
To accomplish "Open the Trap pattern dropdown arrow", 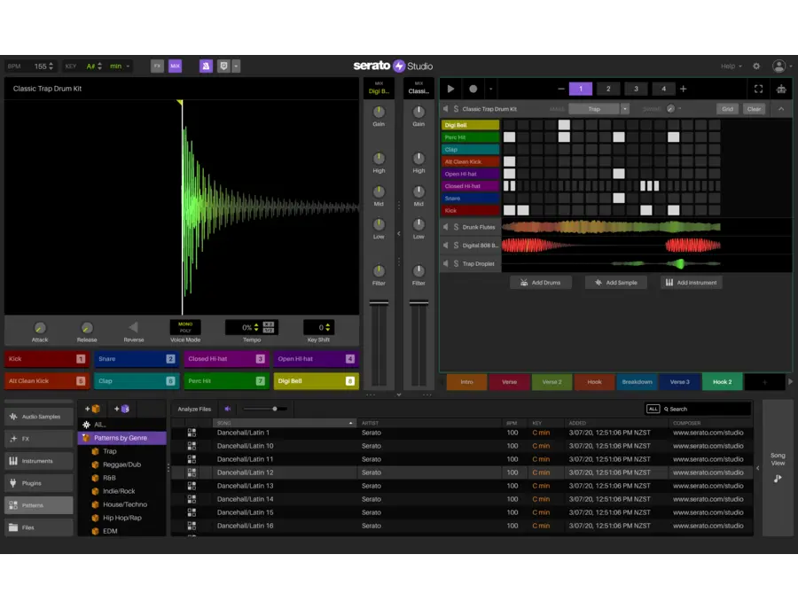I will pyautogui.click(x=625, y=109).
